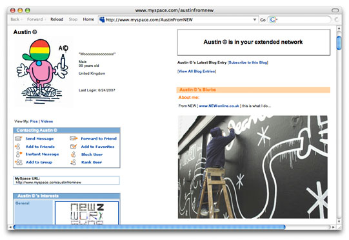Click the vertical scrollbar down arrow
This screenshot has height=240, width=349.
(x=339, y=221)
